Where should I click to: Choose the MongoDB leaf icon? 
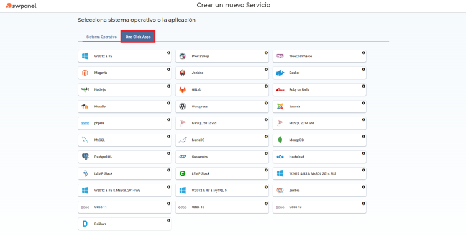click(280, 140)
